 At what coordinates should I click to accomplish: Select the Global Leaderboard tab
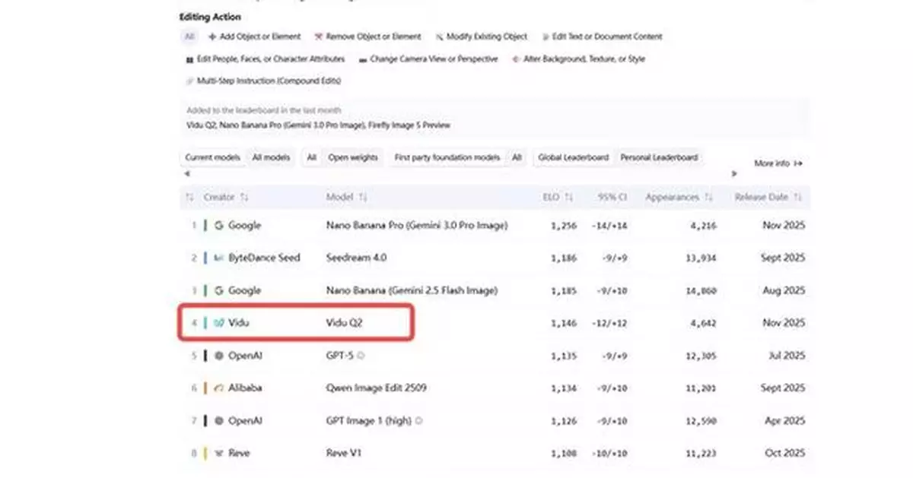coord(573,158)
